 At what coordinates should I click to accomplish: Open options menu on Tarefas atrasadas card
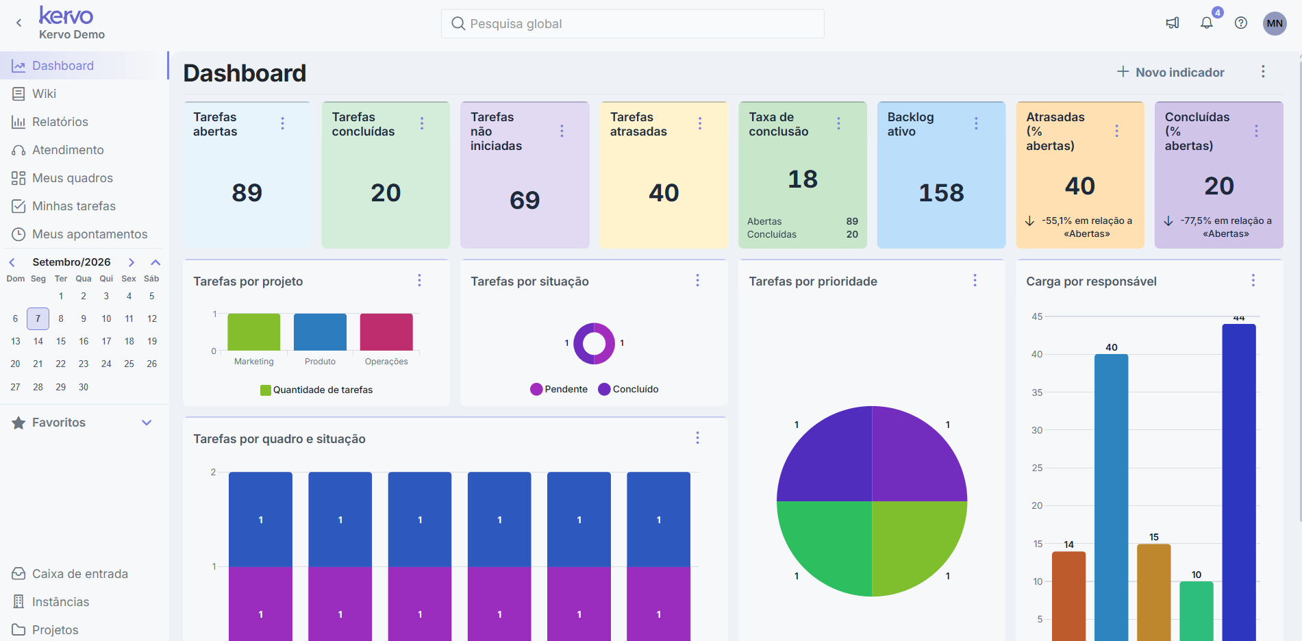[699, 123]
